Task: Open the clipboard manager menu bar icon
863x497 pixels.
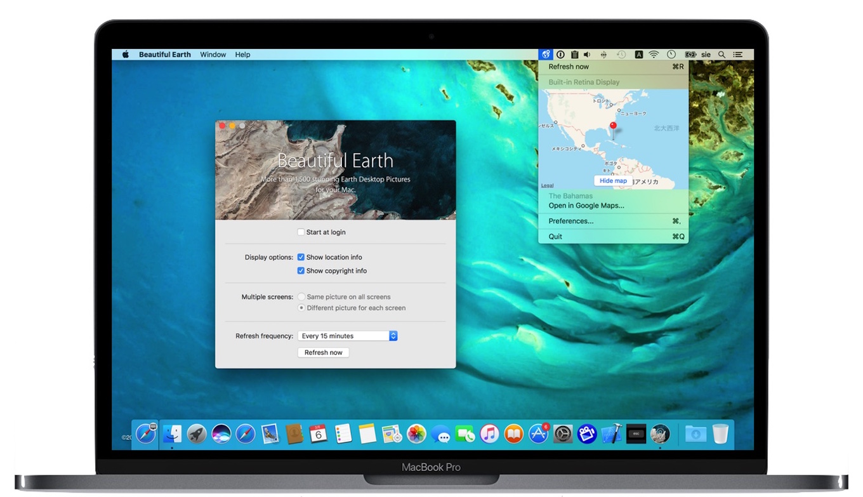Action: pos(574,55)
